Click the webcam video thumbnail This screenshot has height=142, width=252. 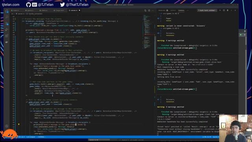(x=235, y=128)
